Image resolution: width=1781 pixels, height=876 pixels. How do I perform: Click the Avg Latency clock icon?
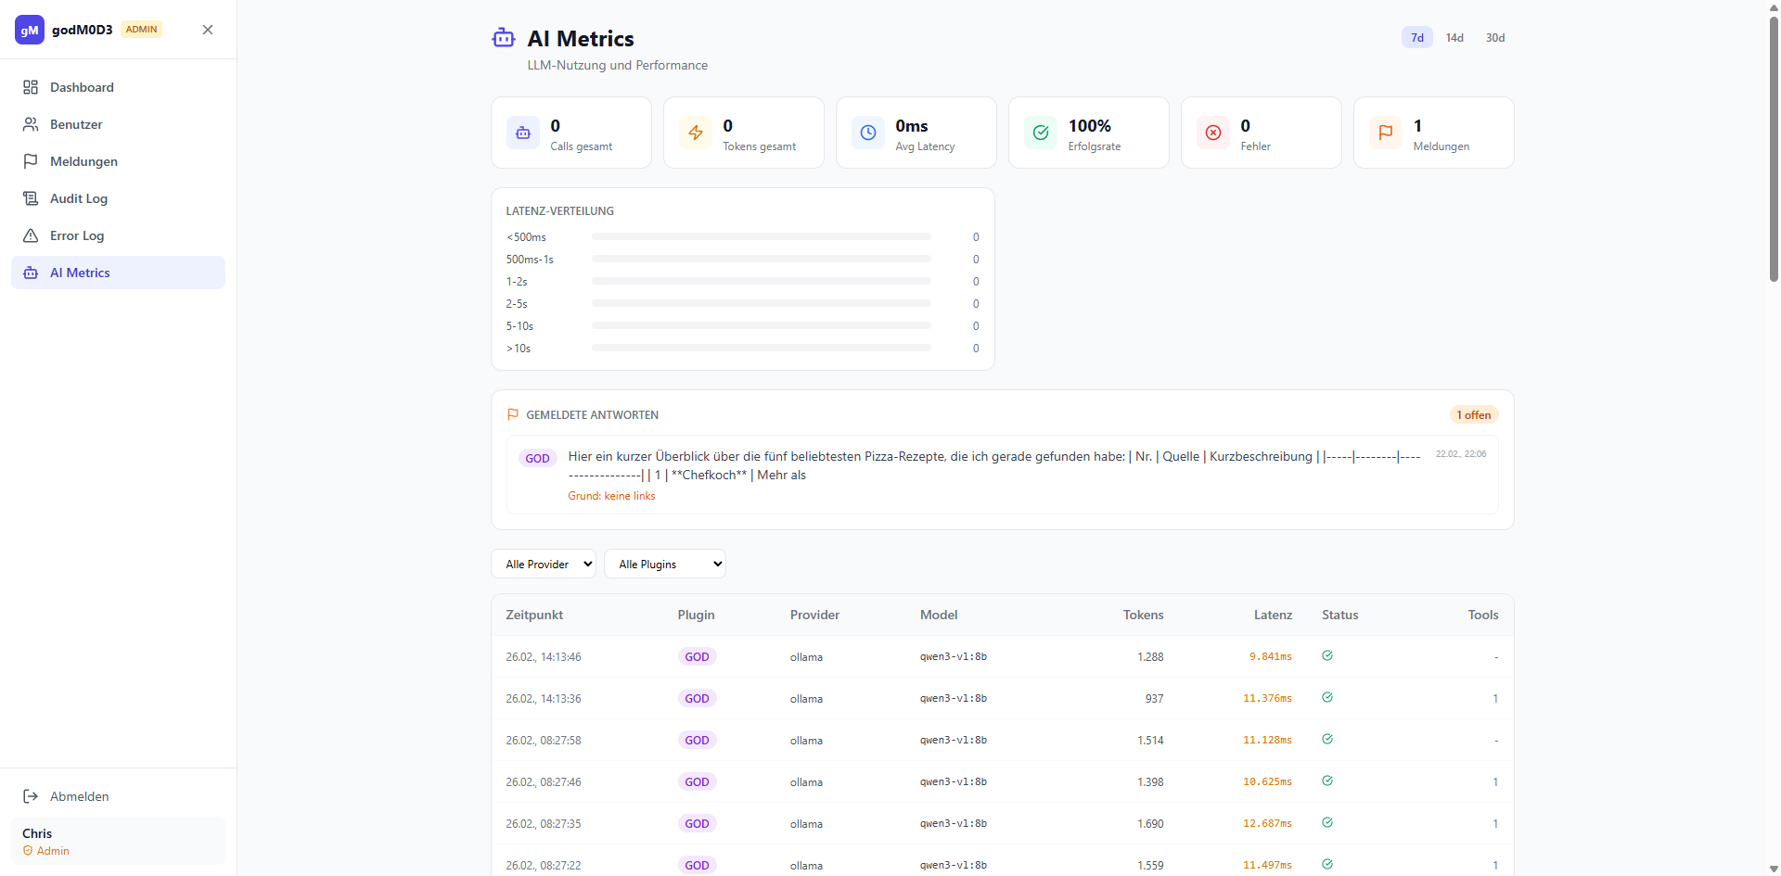click(x=868, y=133)
